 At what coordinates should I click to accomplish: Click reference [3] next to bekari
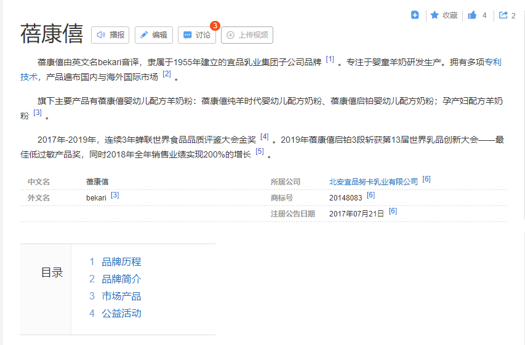click(115, 195)
